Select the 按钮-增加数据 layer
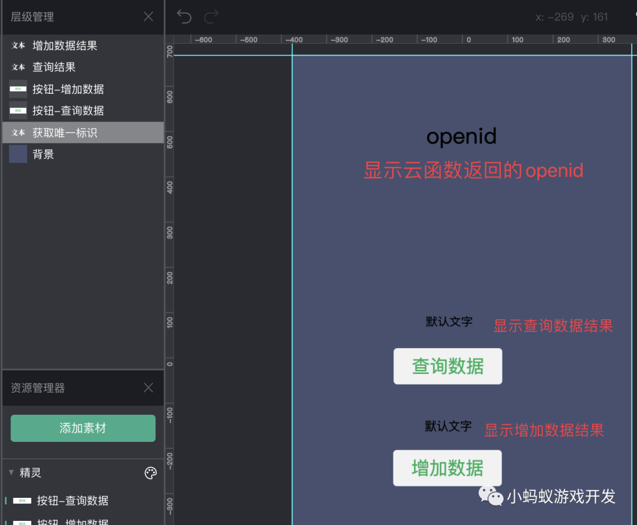This screenshot has width=637, height=525. click(x=83, y=89)
